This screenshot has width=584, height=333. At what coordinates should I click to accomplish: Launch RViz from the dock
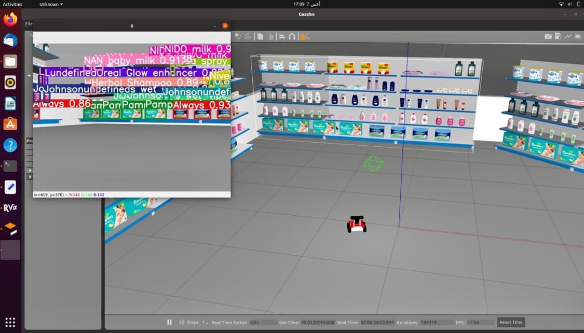(10, 207)
